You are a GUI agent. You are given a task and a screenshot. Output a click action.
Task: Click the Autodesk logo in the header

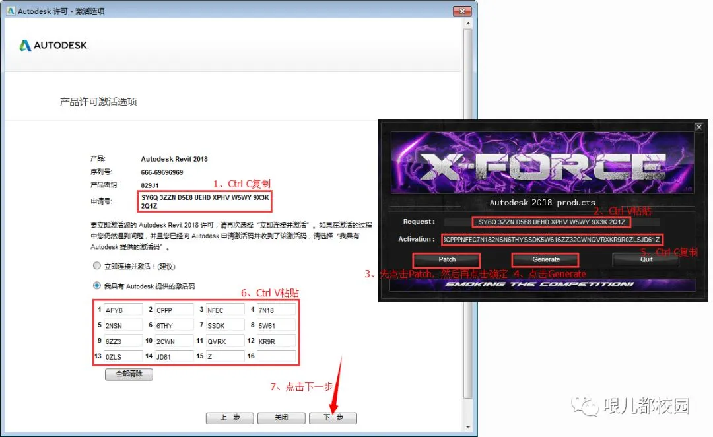click(53, 45)
